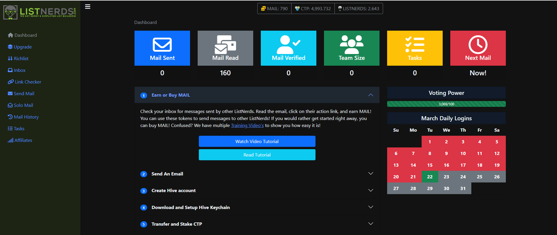The image size is (557, 235).
Task: Click the LISTNERDS token icon in the top bar
Action: [x=340, y=8]
